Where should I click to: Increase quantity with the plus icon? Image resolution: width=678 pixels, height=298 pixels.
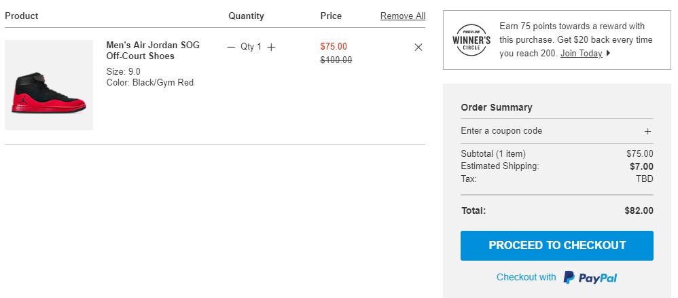tap(272, 47)
